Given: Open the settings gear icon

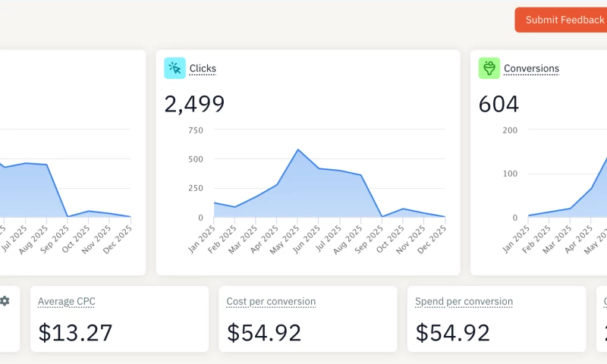Looking at the screenshot, I should point(5,301).
